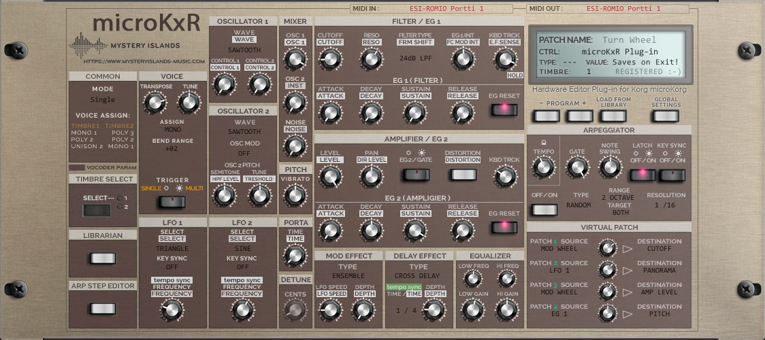Toggle the EG2 amplifier EG Reset switch
Viewport: 765px width, 340px height.
pos(504,227)
